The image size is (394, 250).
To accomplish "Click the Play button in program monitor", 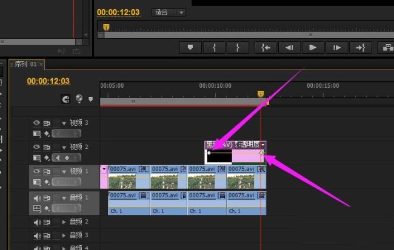I will click(x=313, y=47).
